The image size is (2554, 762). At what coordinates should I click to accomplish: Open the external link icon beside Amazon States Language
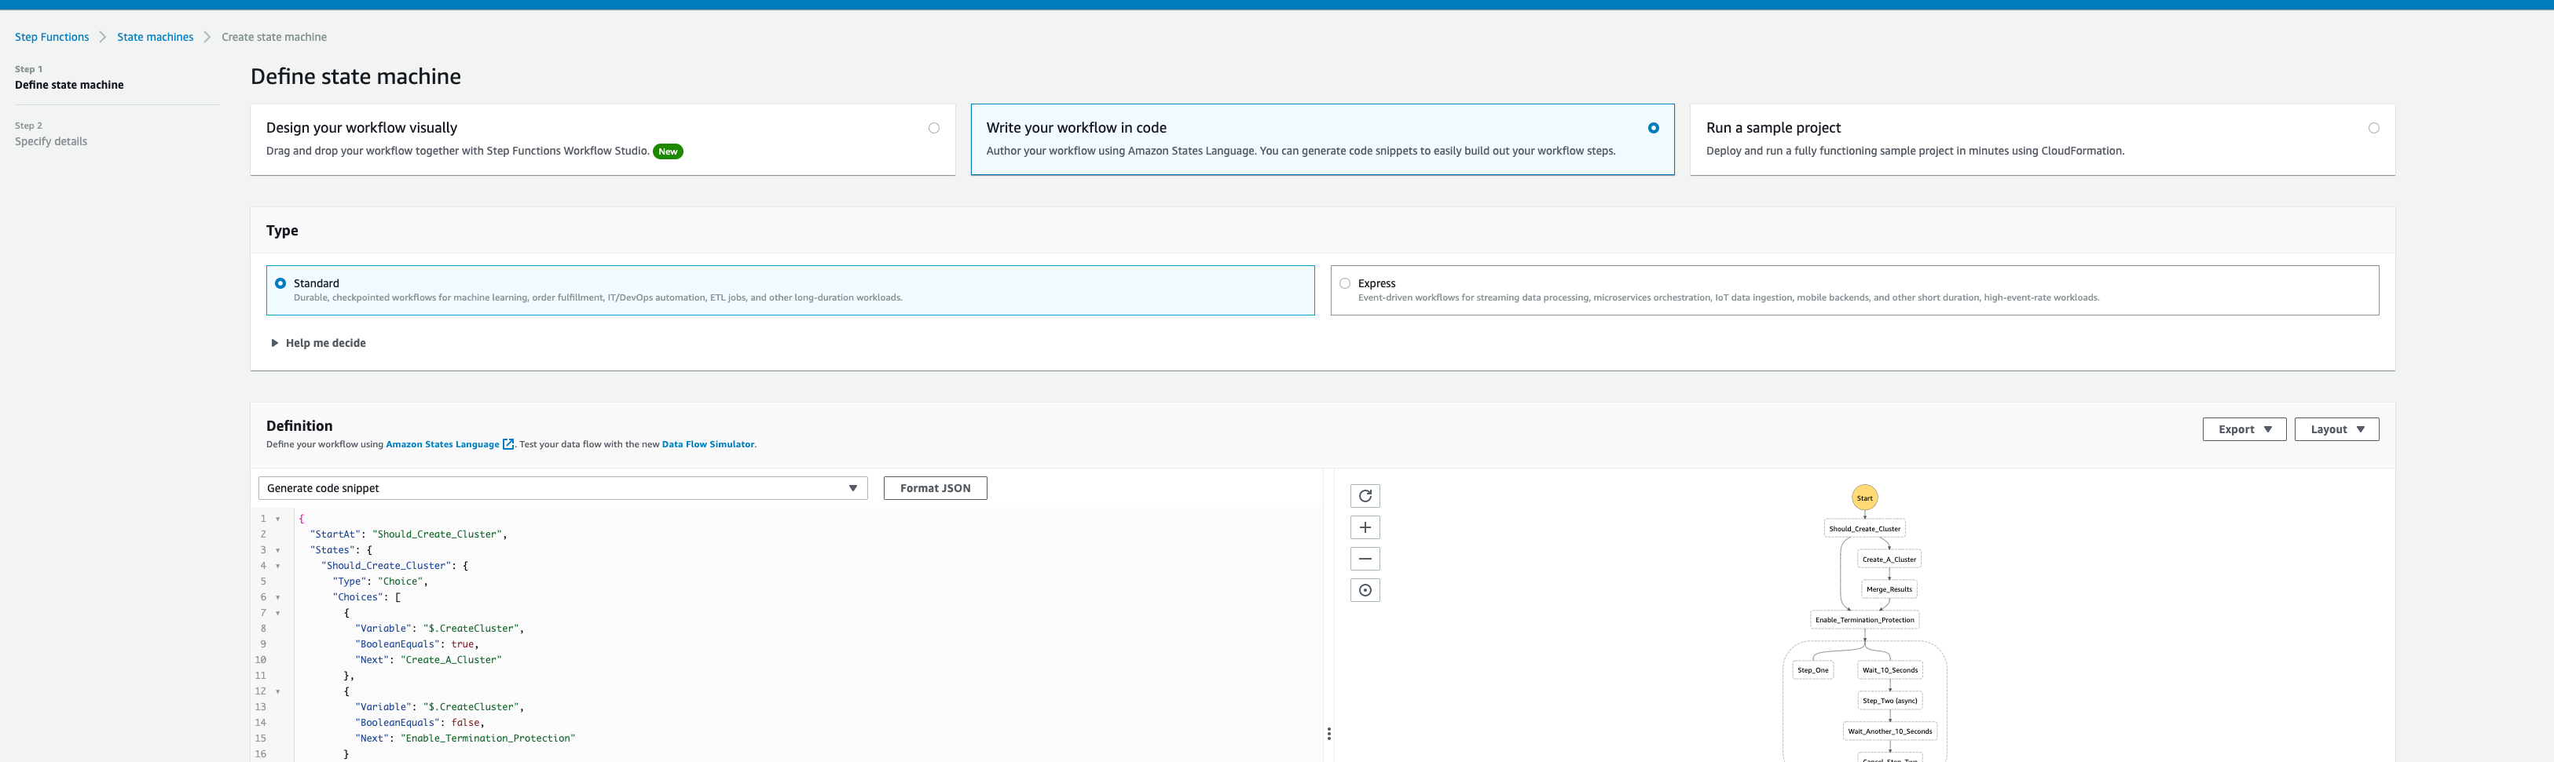508,444
